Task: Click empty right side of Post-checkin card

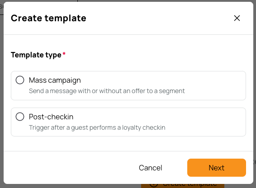Action: point(206,122)
